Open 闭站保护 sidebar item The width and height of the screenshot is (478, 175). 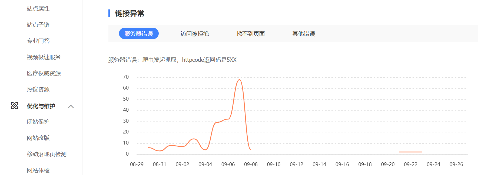click(38, 122)
